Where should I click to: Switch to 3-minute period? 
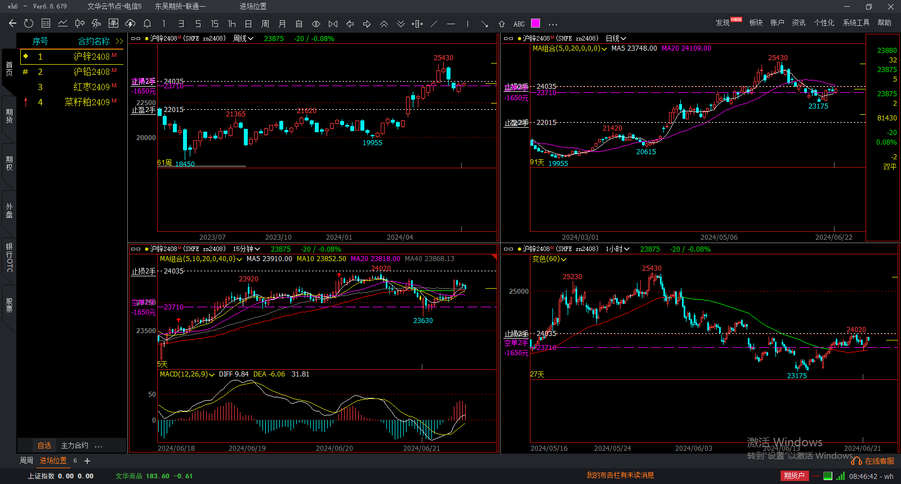point(181,24)
